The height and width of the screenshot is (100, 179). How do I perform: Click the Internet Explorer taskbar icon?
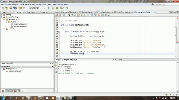point(11,98)
